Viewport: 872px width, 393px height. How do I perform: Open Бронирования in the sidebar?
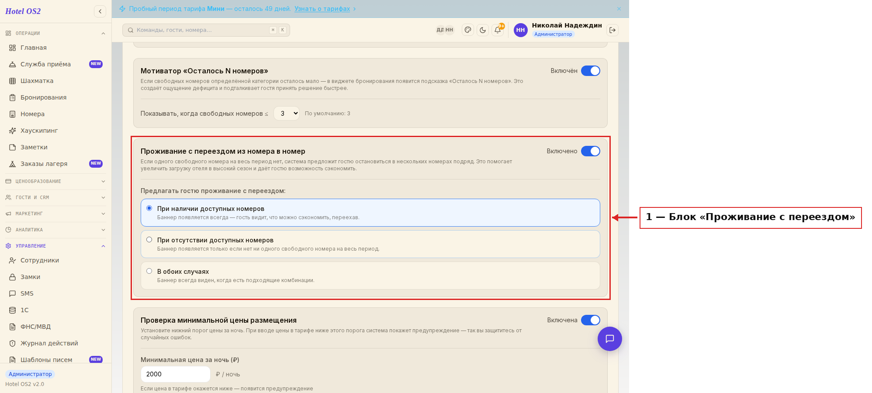coord(55,97)
